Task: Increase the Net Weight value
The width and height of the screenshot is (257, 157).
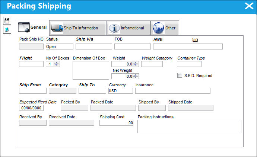Action: coord(135,75)
